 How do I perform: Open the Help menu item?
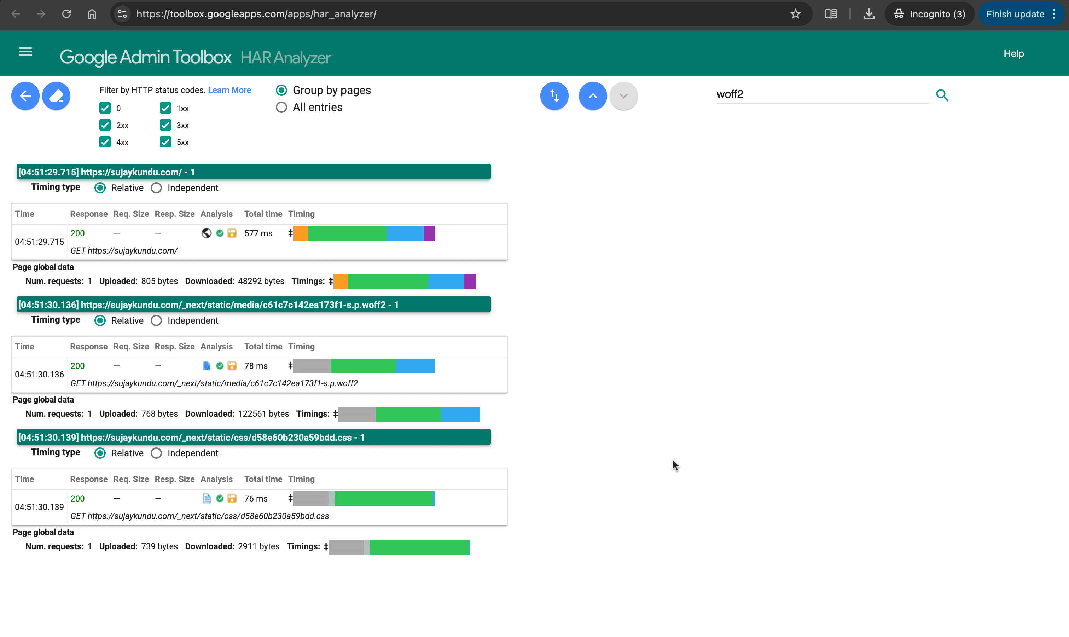point(1013,54)
